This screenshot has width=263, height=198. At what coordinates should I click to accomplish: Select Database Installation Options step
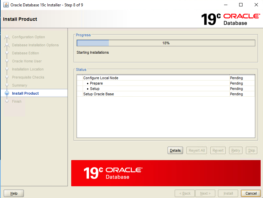[35, 45]
